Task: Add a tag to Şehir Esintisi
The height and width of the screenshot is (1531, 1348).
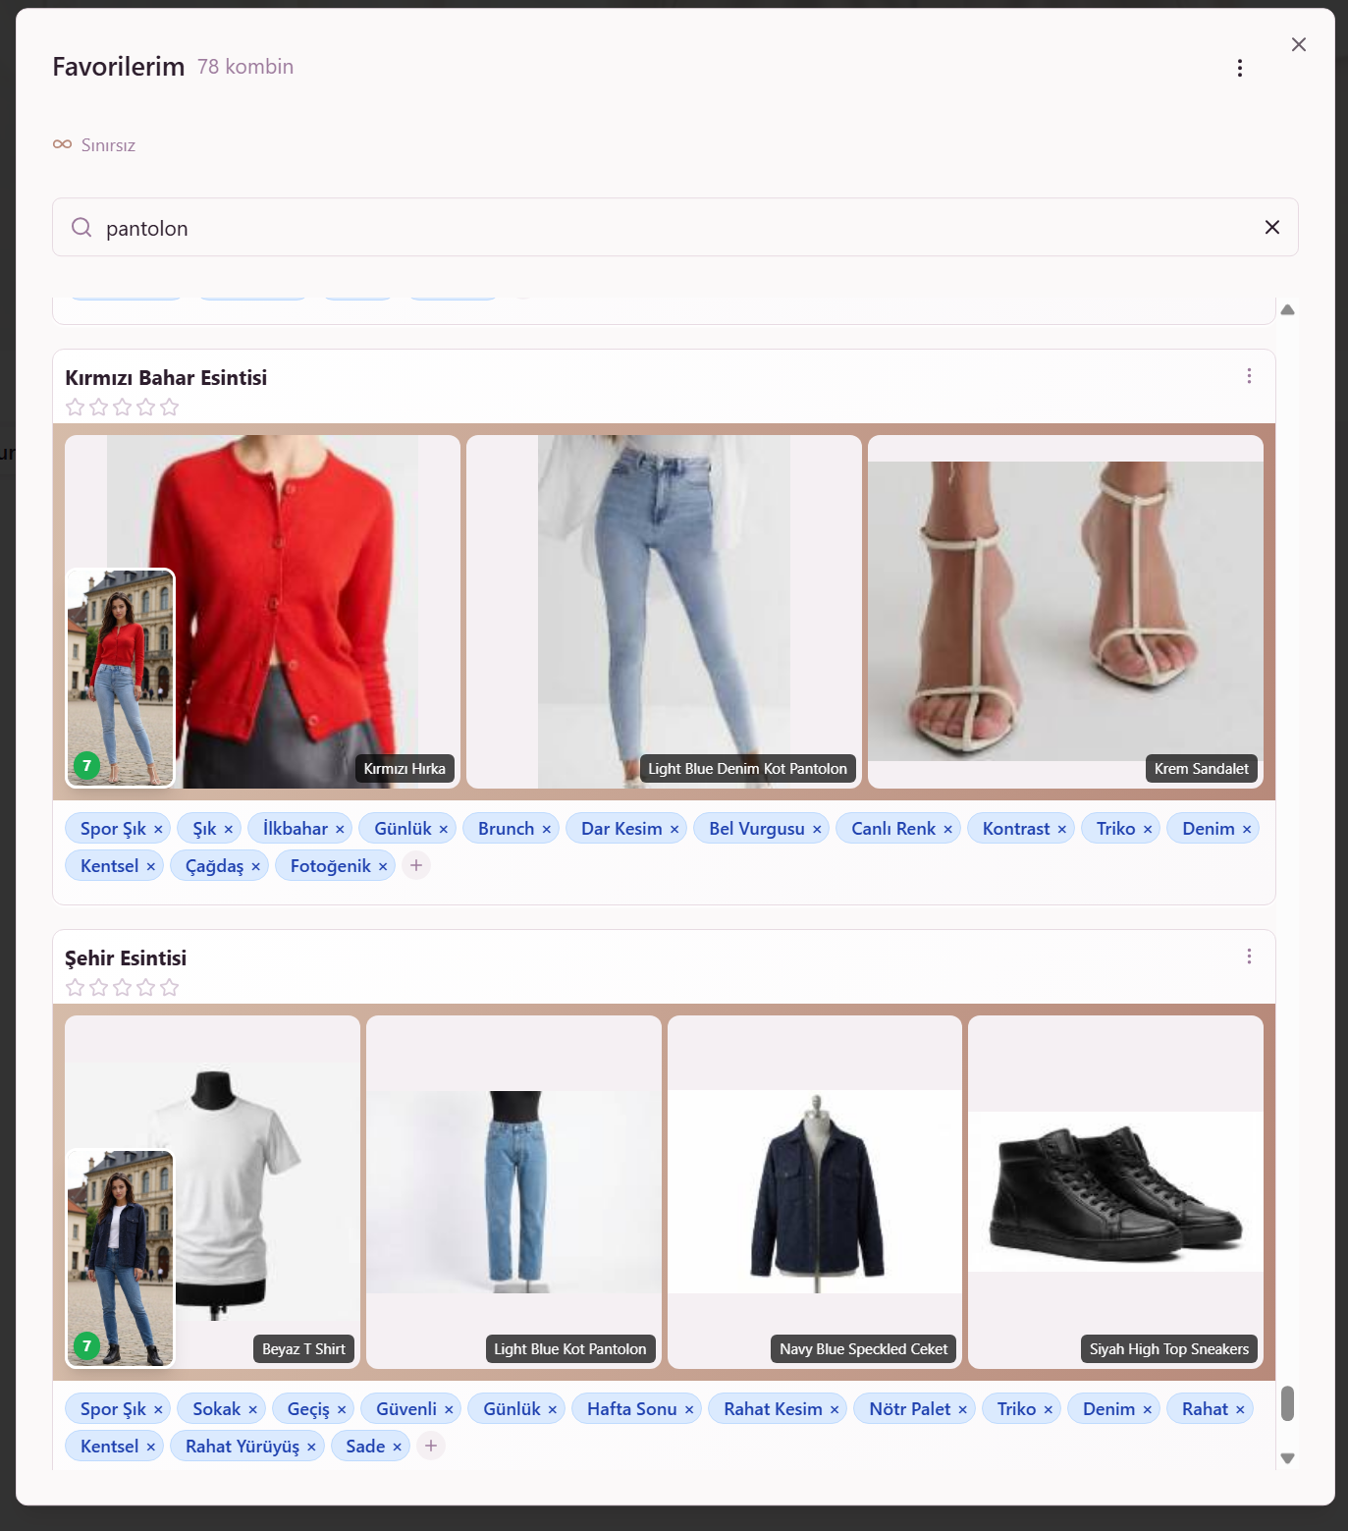Action: pyautogui.click(x=431, y=1447)
